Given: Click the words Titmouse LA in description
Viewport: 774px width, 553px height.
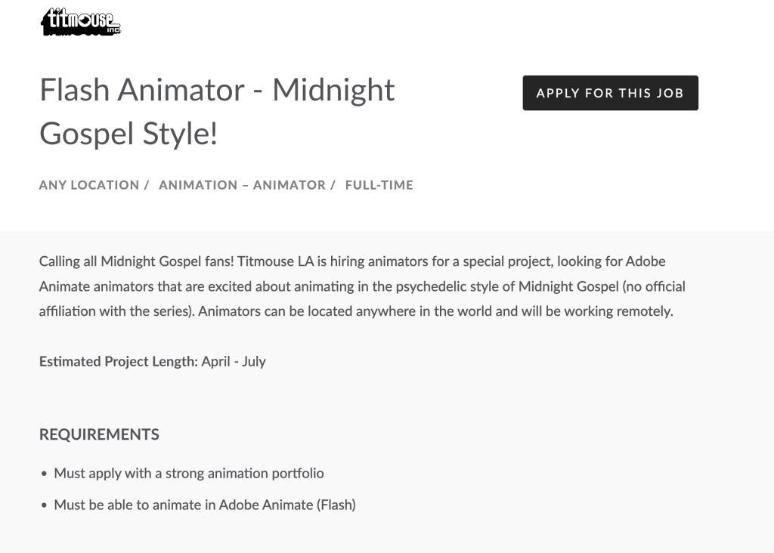Looking at the screenshot, I should tap(275, 261).
